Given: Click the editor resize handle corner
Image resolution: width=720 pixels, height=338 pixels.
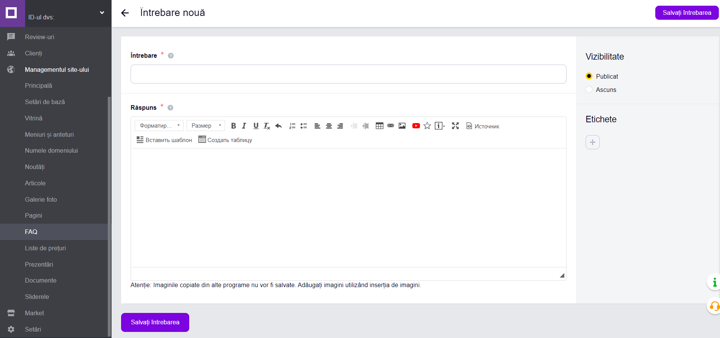Looking at the screenshot, I should point(562,275).
